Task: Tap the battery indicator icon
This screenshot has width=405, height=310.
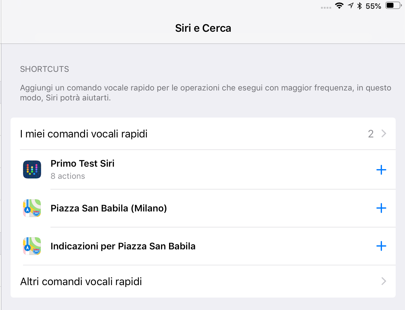Action: tap(393, 6)
